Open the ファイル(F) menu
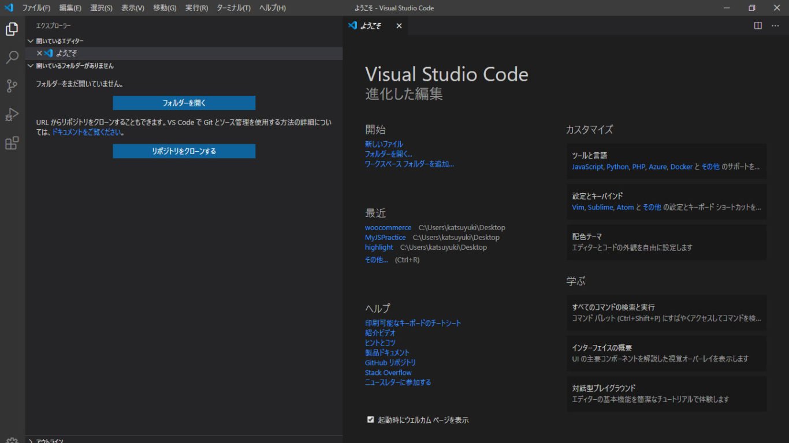 point(36,8)
